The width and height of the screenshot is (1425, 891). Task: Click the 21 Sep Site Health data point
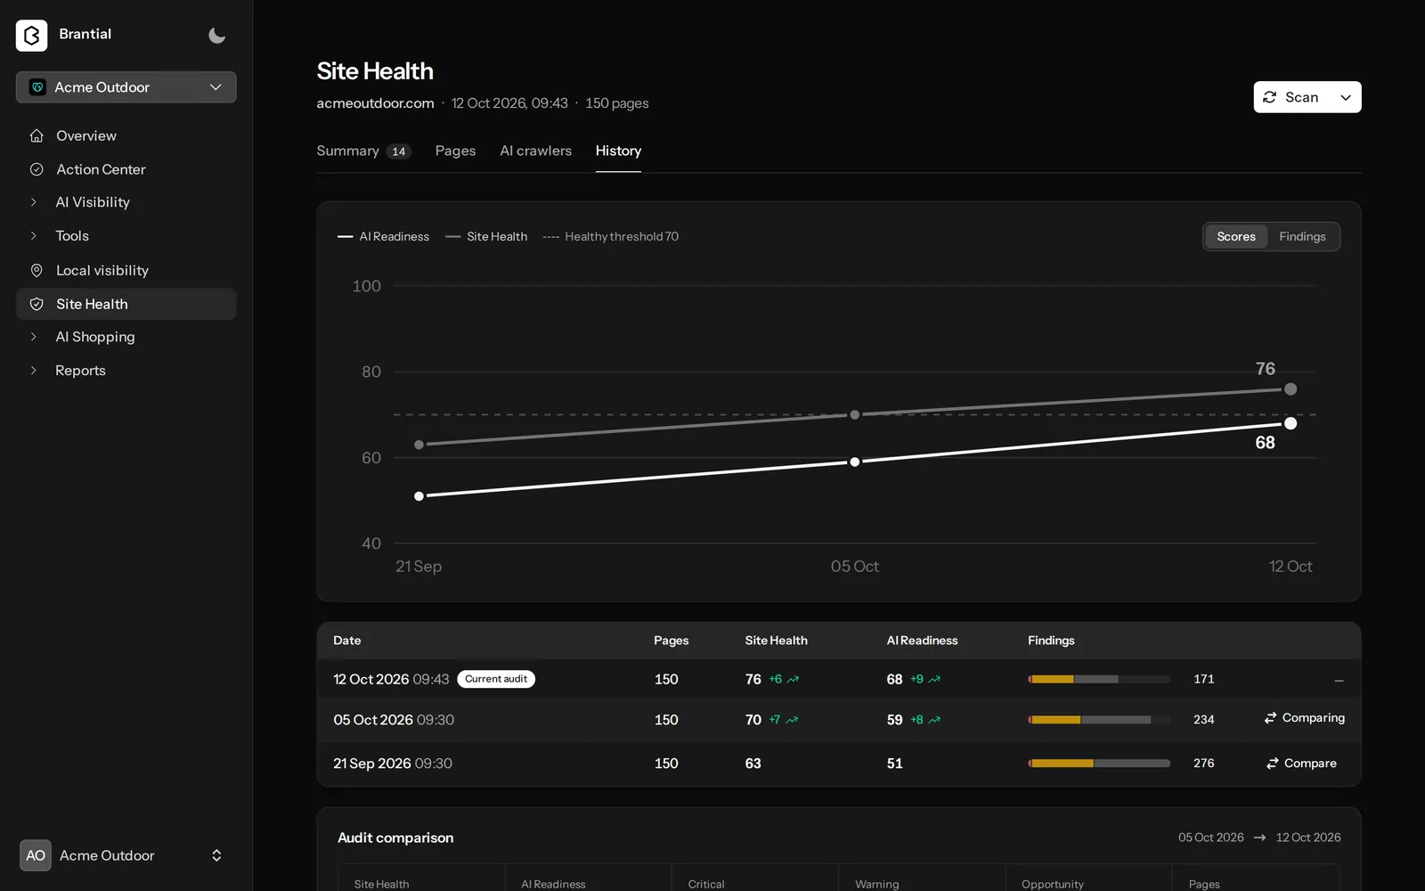(x=419, y=445)
